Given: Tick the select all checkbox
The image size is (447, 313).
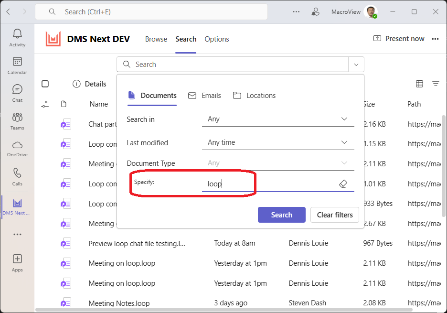Looking at the screenshot, I should (45, 84).
